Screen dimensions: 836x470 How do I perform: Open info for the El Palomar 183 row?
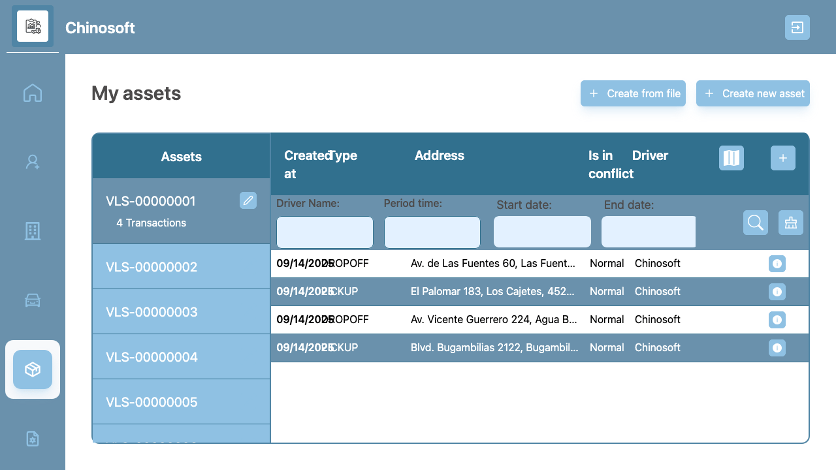click(777, 292)
